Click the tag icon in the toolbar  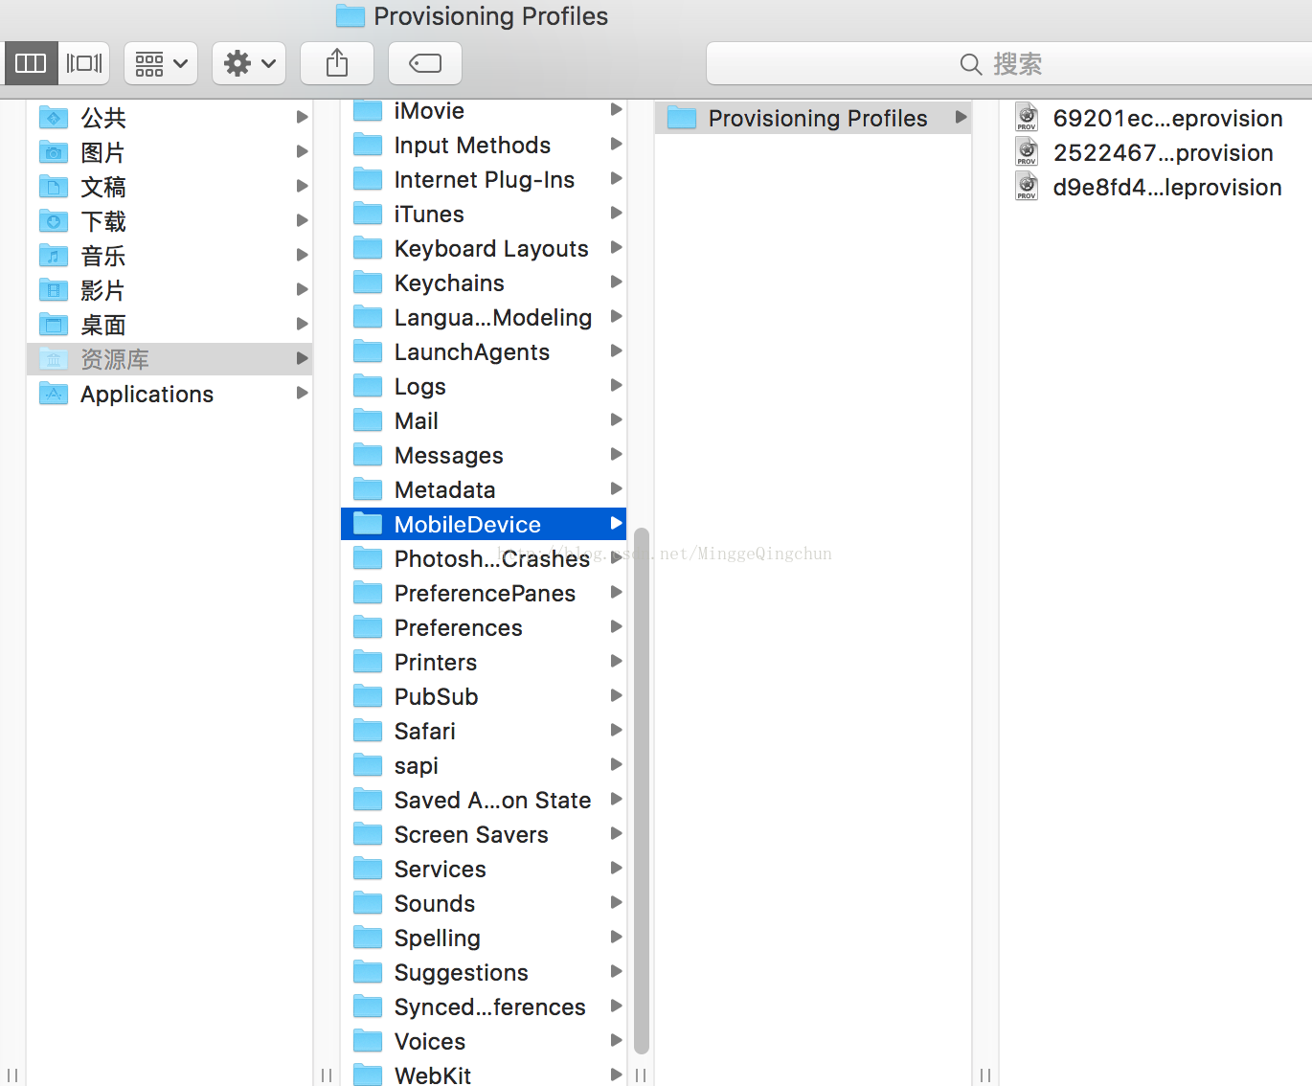pyautogui.click(x=424, y=62)
